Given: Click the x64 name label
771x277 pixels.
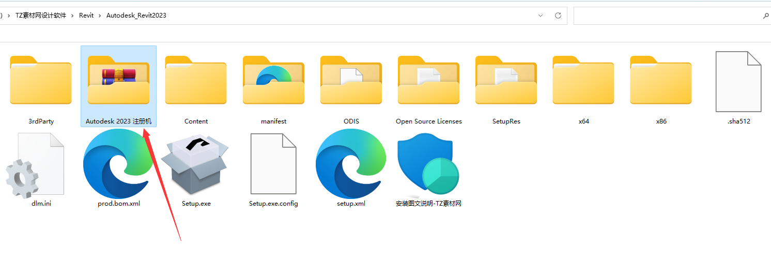Looking at the screenshot, I should click(584, 121).
